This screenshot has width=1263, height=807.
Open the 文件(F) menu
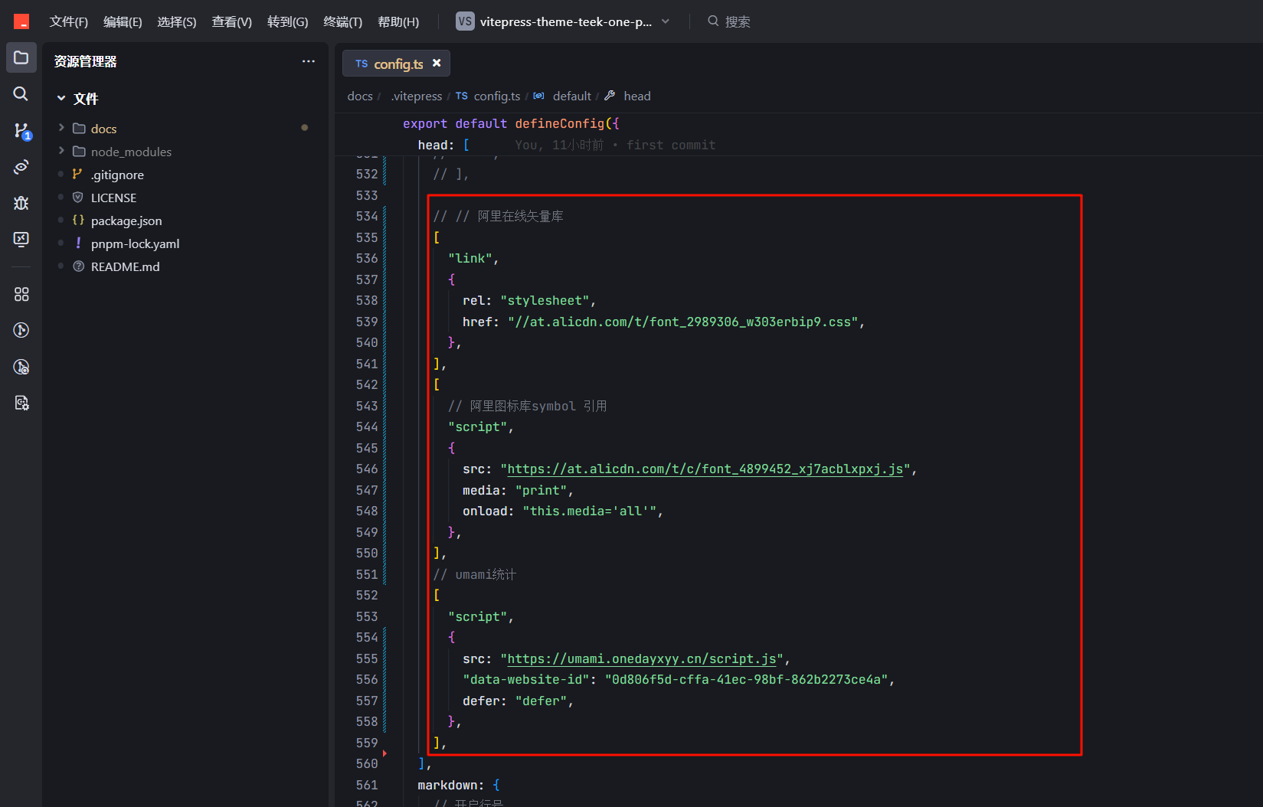point(69,21)
